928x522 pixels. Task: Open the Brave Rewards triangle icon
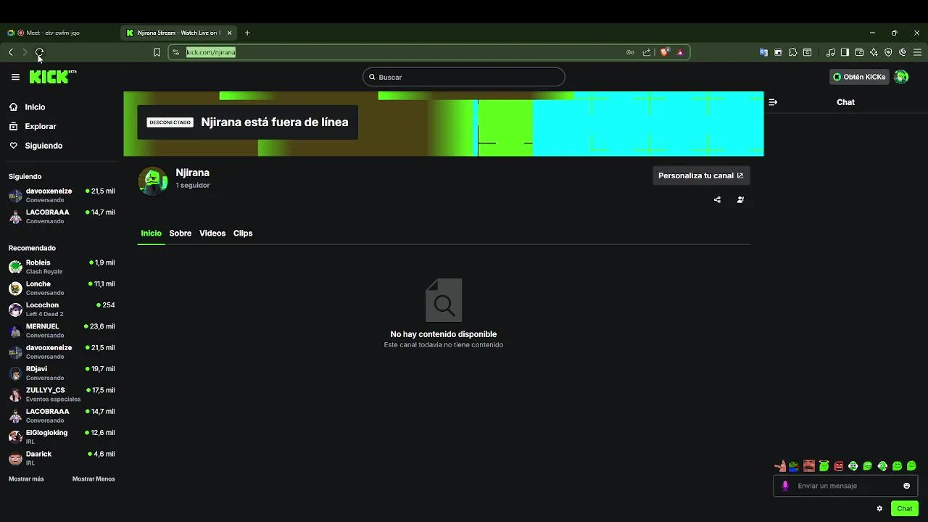pos(680,52)
